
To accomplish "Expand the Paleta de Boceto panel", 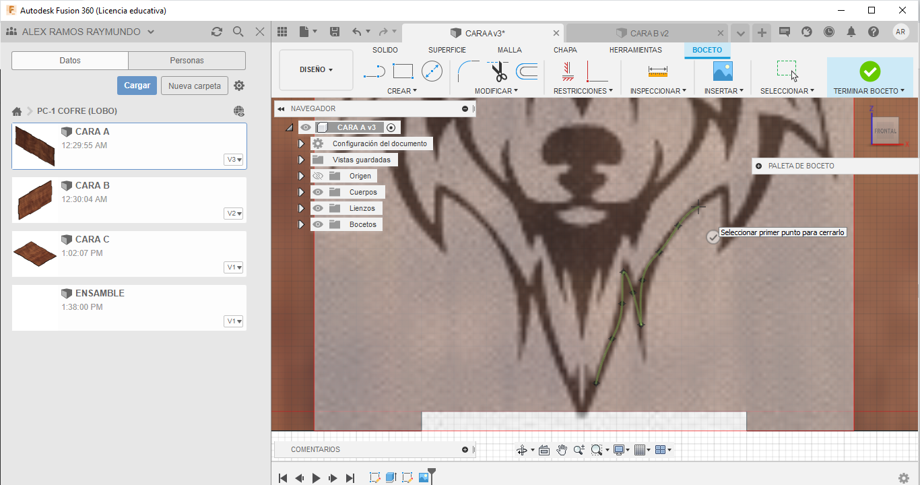I will [759, 166].
